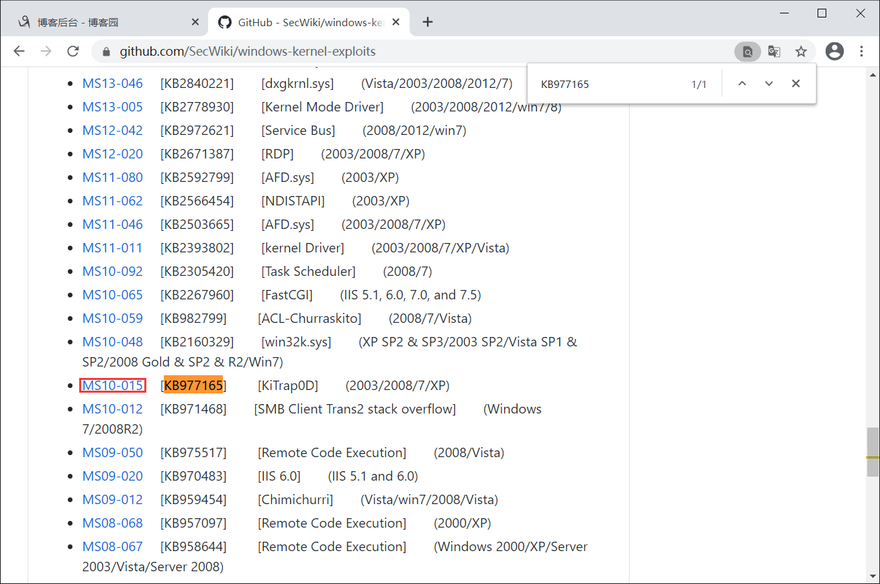Open the MS12-042 link
880x584 pixels.
tap(113, 130)
